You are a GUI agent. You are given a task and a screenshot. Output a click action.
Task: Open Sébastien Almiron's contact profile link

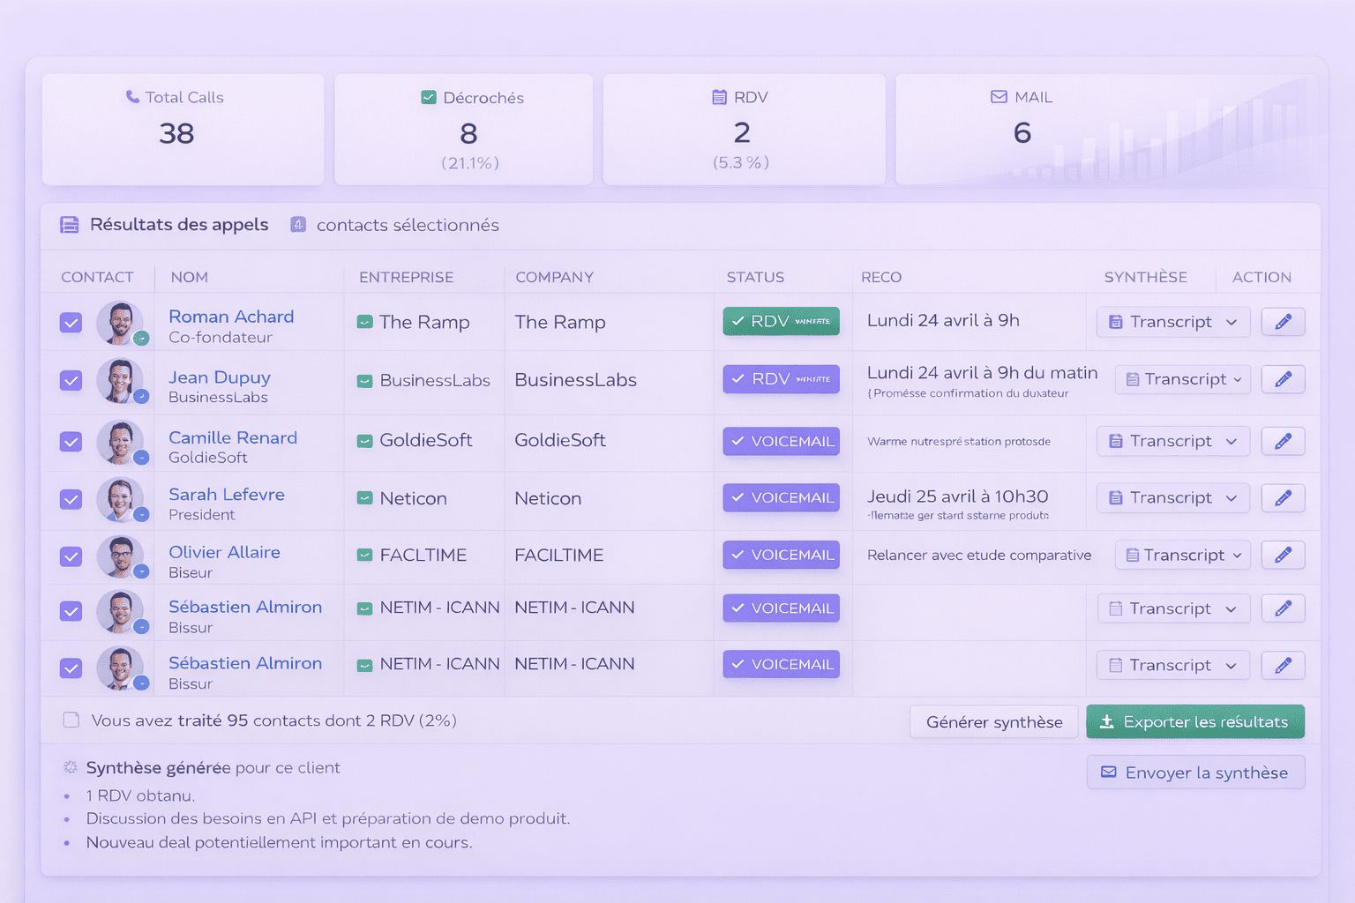pos(245,607)
